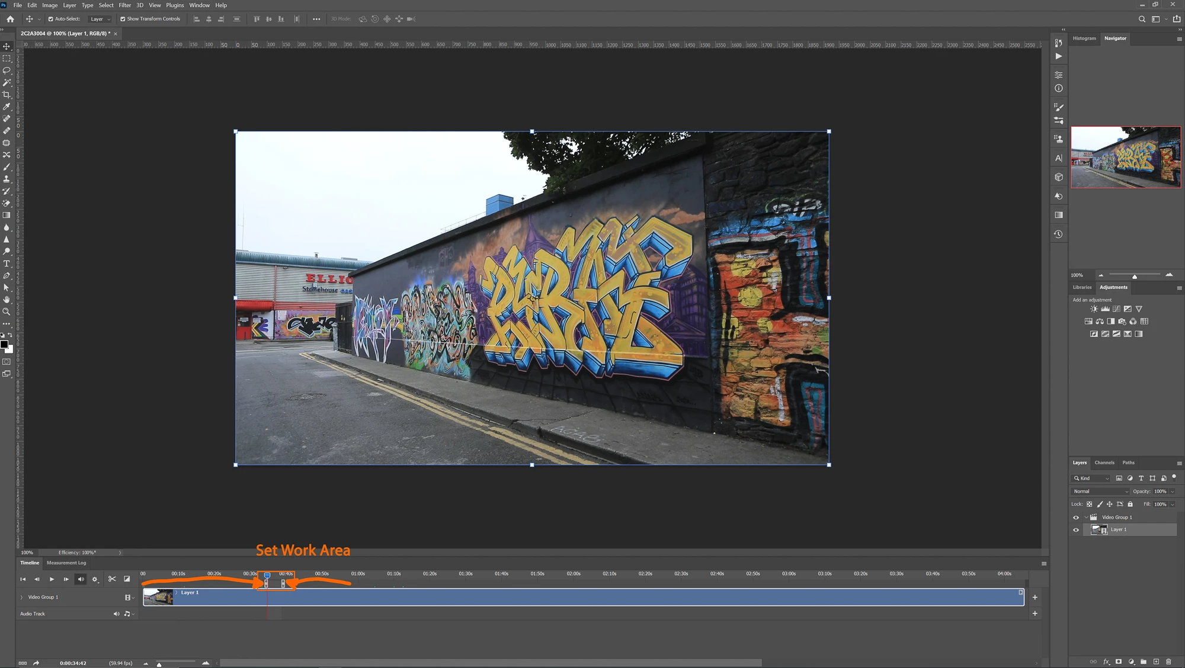This screenshot has height=668, width=1185.
Task: Open the Auto-Select Layer dropdown
Action: [100, 19]
